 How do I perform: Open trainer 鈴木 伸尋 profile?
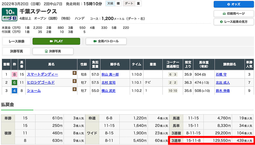coord(222,91)
